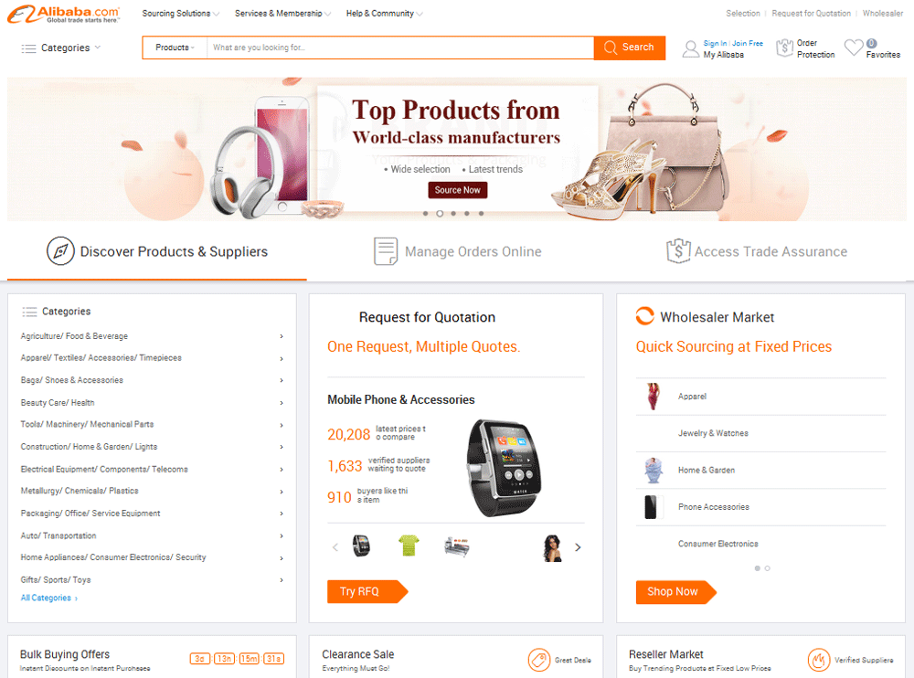This screenshot has width=914, height=678.
Task: Switch to second Wholesaler Market page dot
Action: [x=767, y=567]
